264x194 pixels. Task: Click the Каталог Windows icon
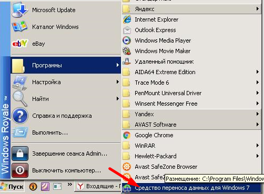(x=19, y=27)
